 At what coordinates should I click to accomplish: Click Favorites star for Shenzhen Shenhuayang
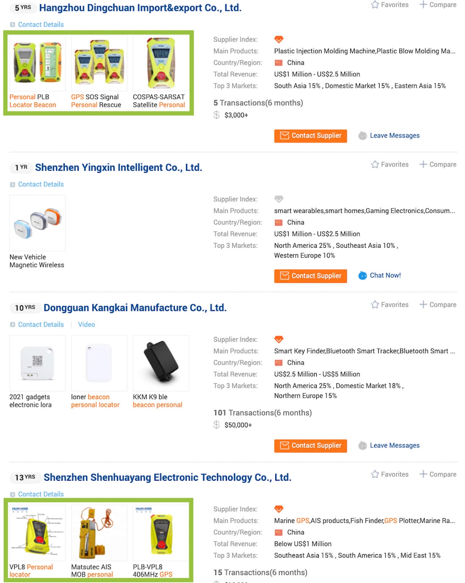point(375,474)
